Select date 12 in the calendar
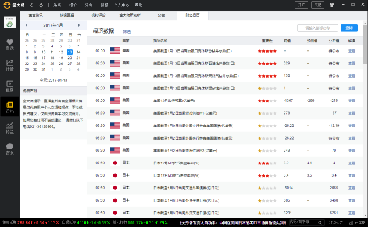The image size is (368, 227). (x=61, y=52)
